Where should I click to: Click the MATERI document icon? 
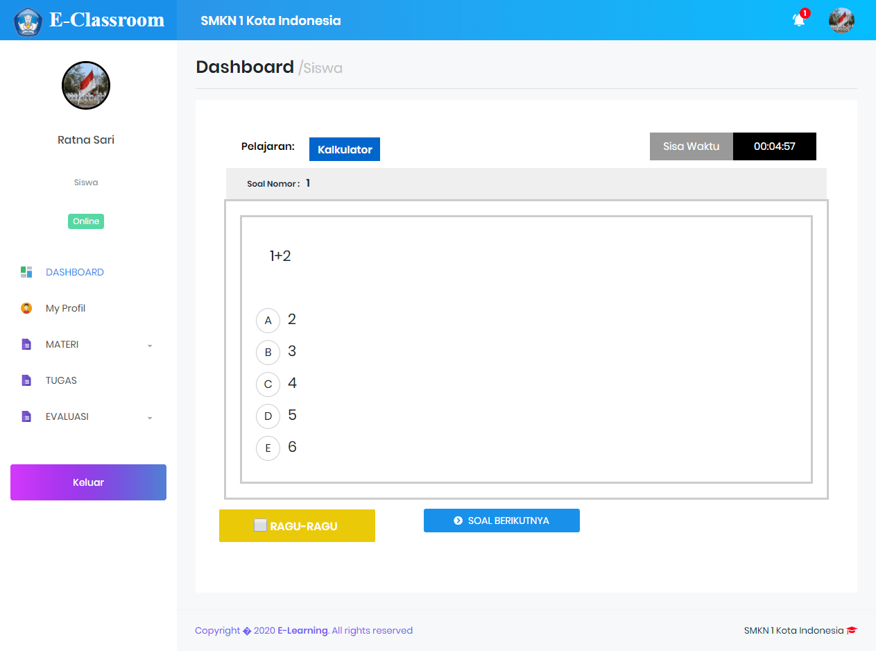tap(26, 344)
